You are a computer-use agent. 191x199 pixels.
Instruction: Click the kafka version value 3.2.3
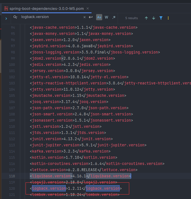tap(69, 151)
